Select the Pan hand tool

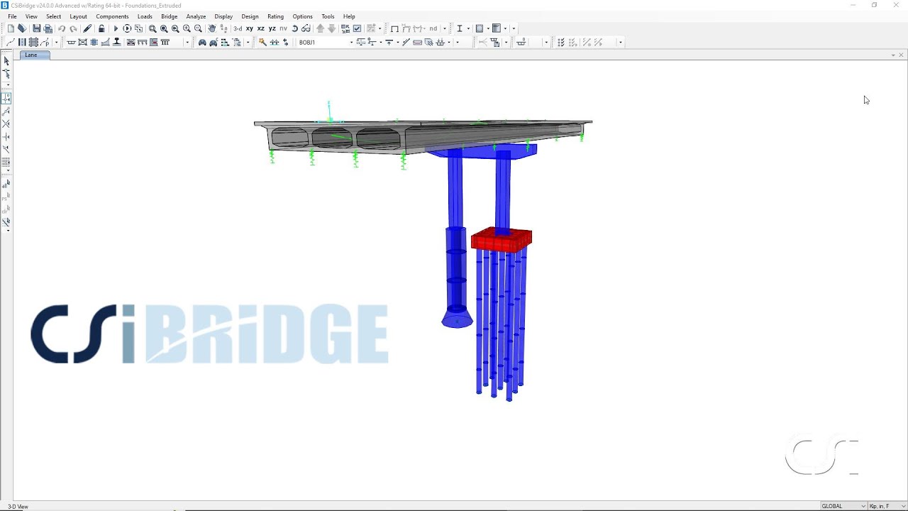pyautogui.click(x=212, y=28)
